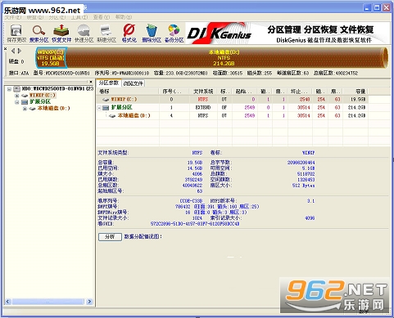The image size is (394, 318).
Task: Open the 硬盘(D) menu
Action: pos(35,17)
